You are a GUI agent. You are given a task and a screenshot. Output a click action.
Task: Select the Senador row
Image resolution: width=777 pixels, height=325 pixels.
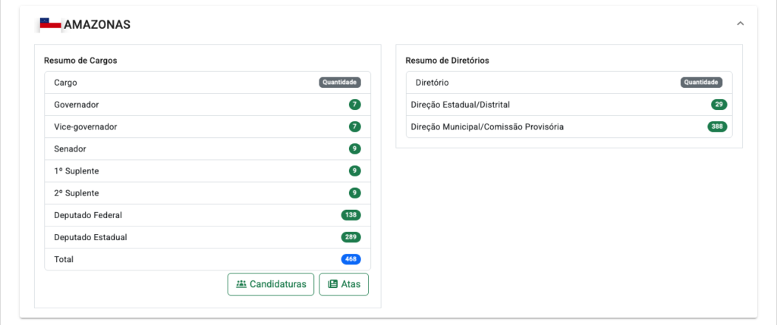[x=208, y=149]
